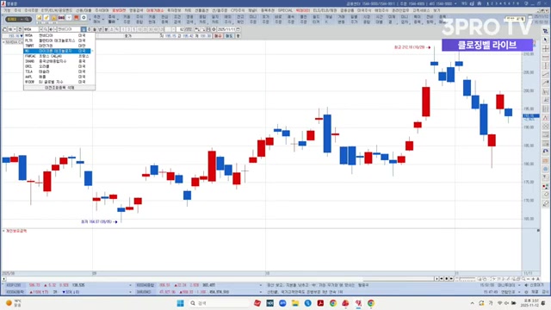The height and width of the screenshot is (310, 551).
Task: Open the 고객서비스 menu
Action: pos(421,10)
